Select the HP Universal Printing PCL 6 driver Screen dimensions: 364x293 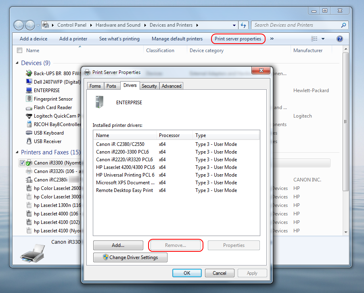pyautogui.click(x=125, y=175)
